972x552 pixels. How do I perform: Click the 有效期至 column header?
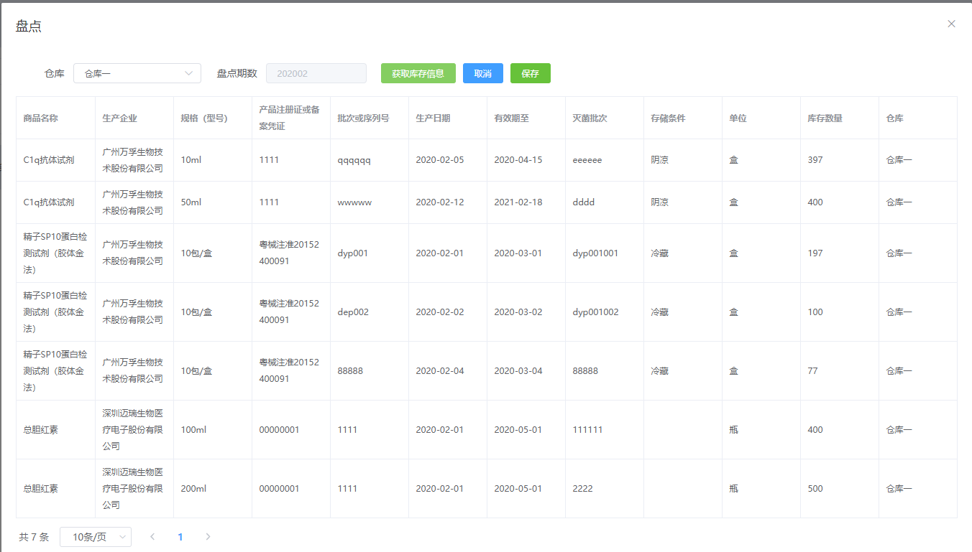pos(511,118)
